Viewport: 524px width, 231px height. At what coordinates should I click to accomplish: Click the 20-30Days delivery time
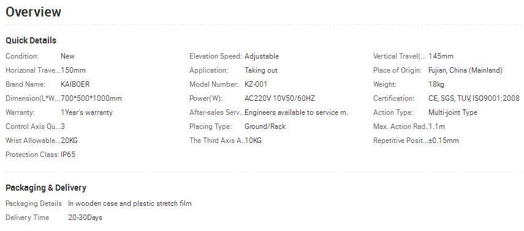coord(85,218)
